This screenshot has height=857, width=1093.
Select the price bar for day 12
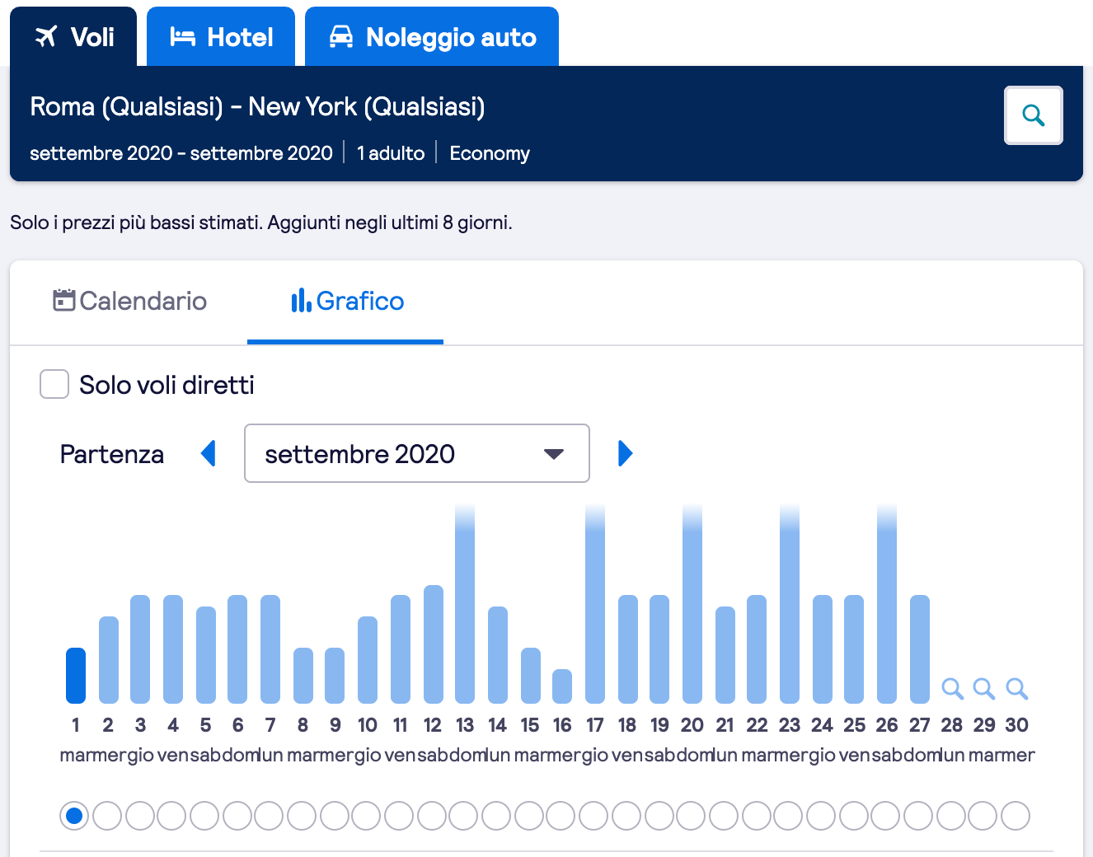pos(434,644)
